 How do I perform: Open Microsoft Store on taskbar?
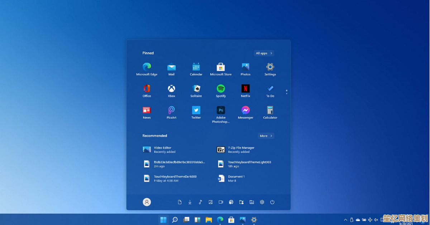tap(231, 220)
